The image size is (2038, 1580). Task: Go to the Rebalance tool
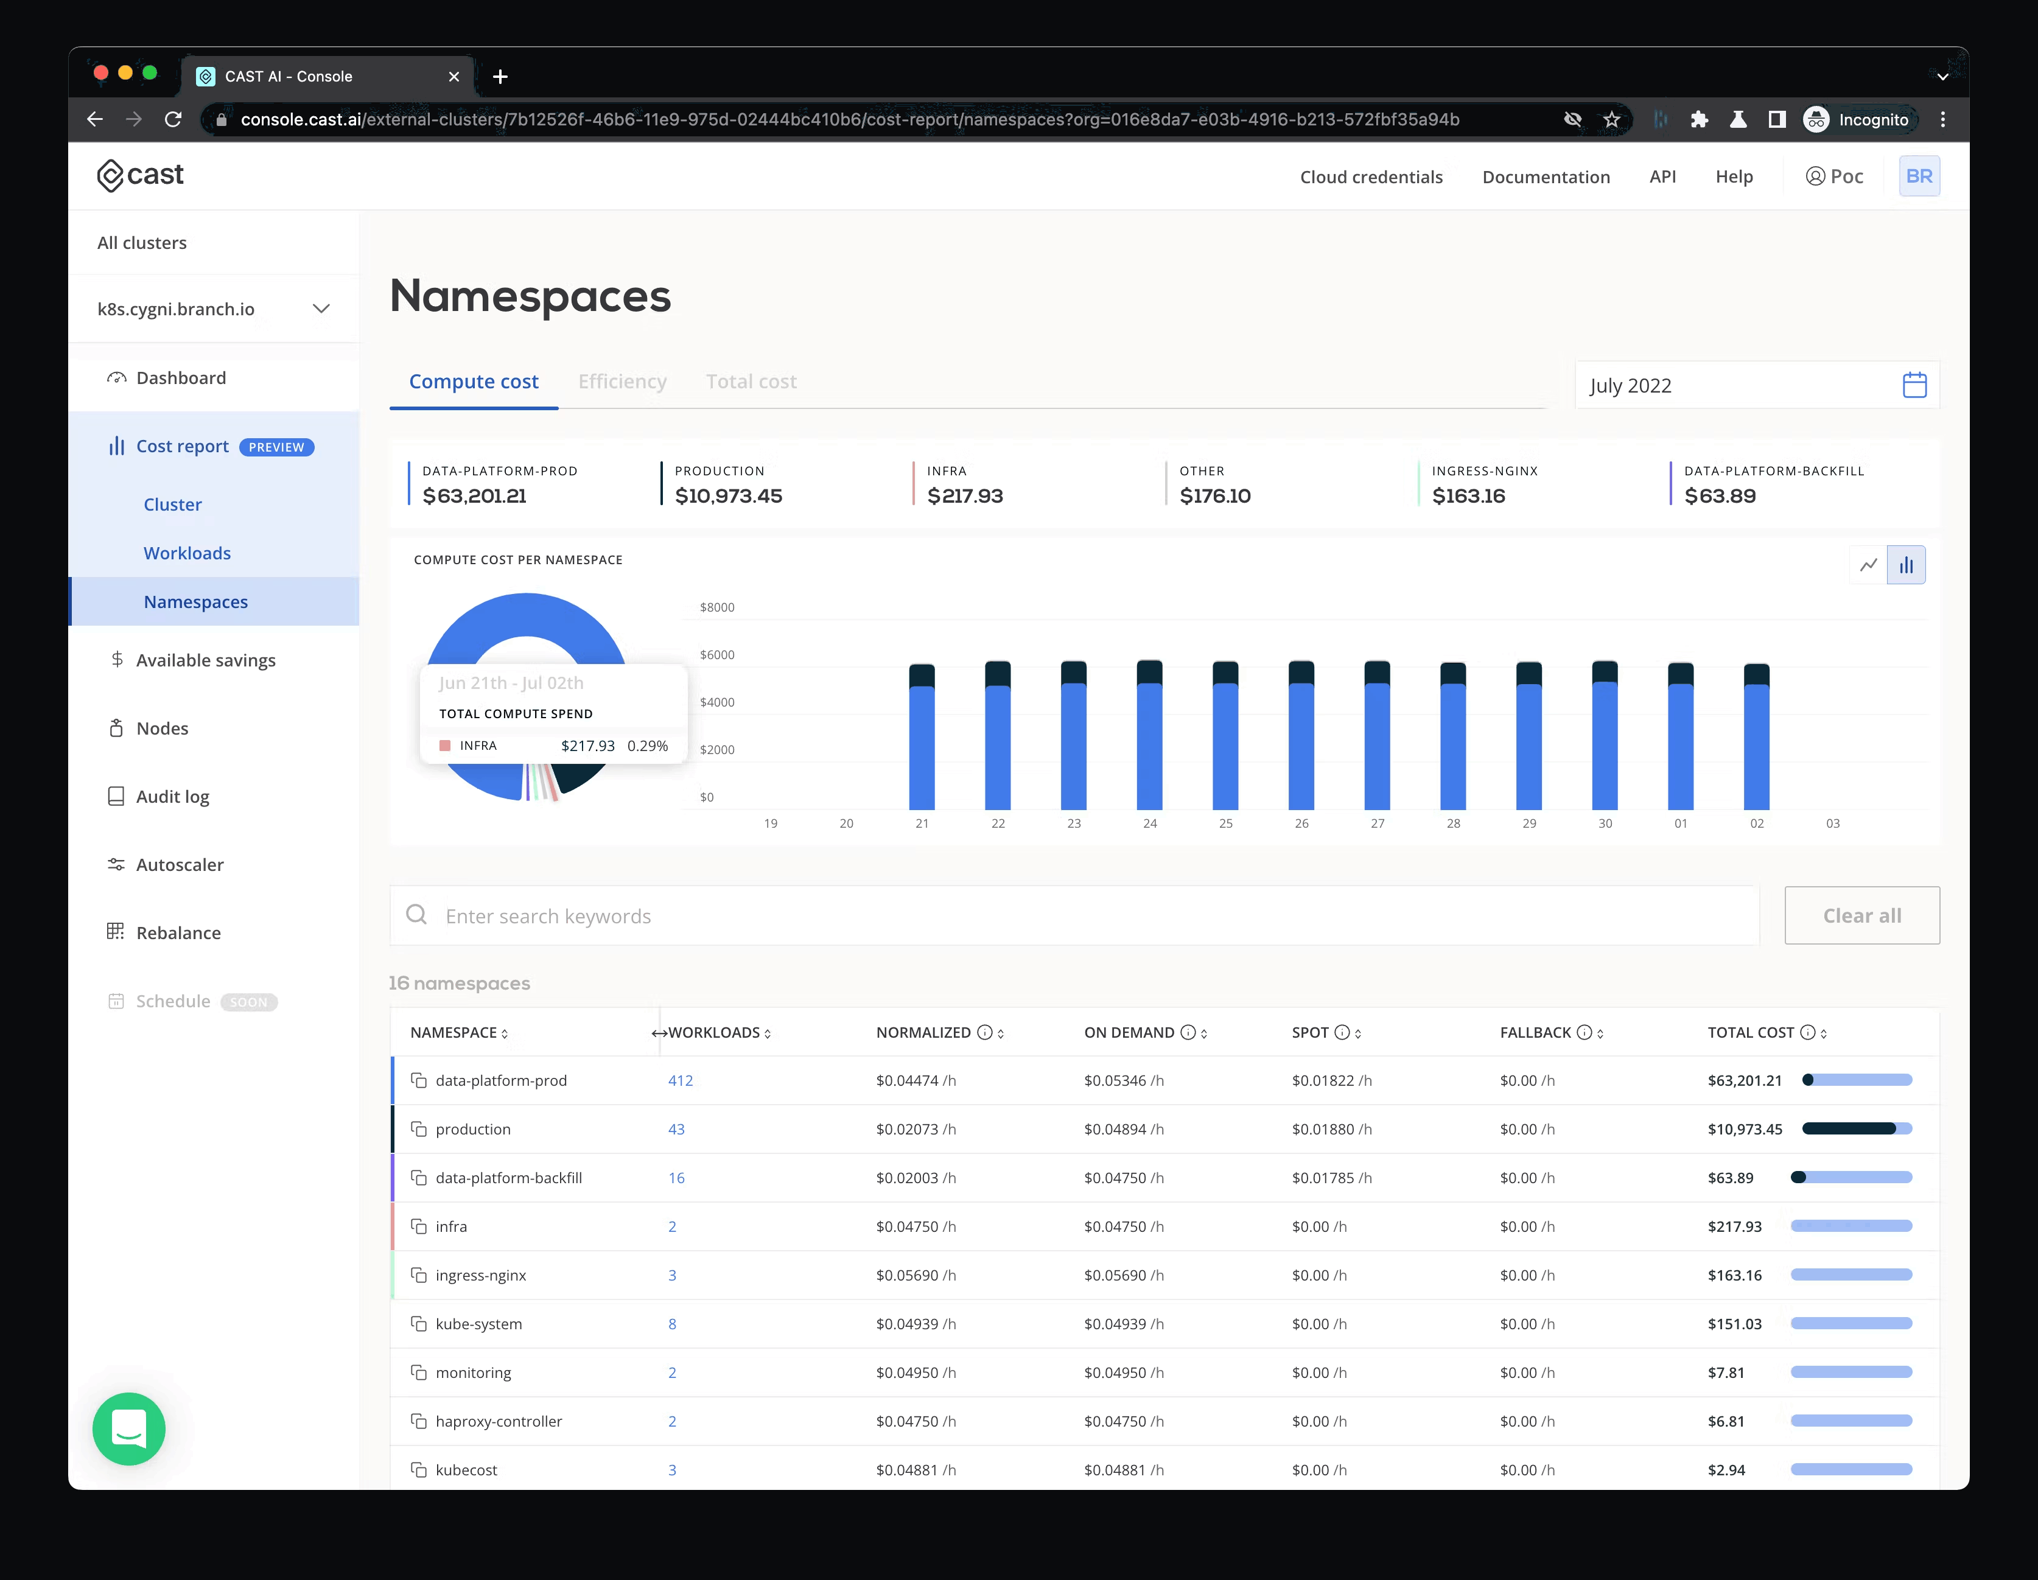click(177, 932)
